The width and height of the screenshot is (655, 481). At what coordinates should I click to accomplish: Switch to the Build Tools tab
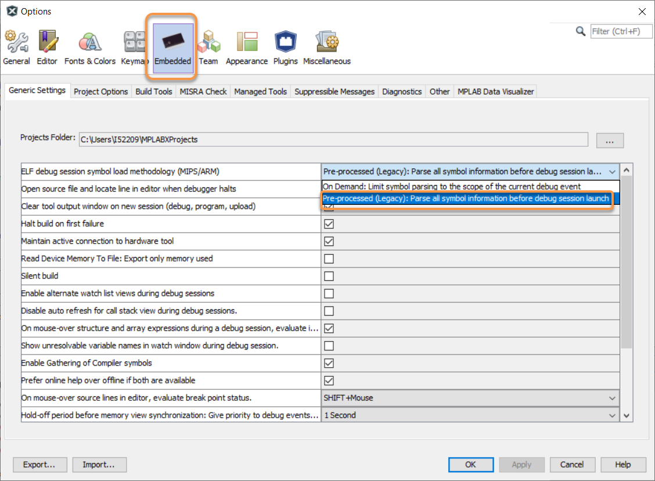(x=154, y=92)
